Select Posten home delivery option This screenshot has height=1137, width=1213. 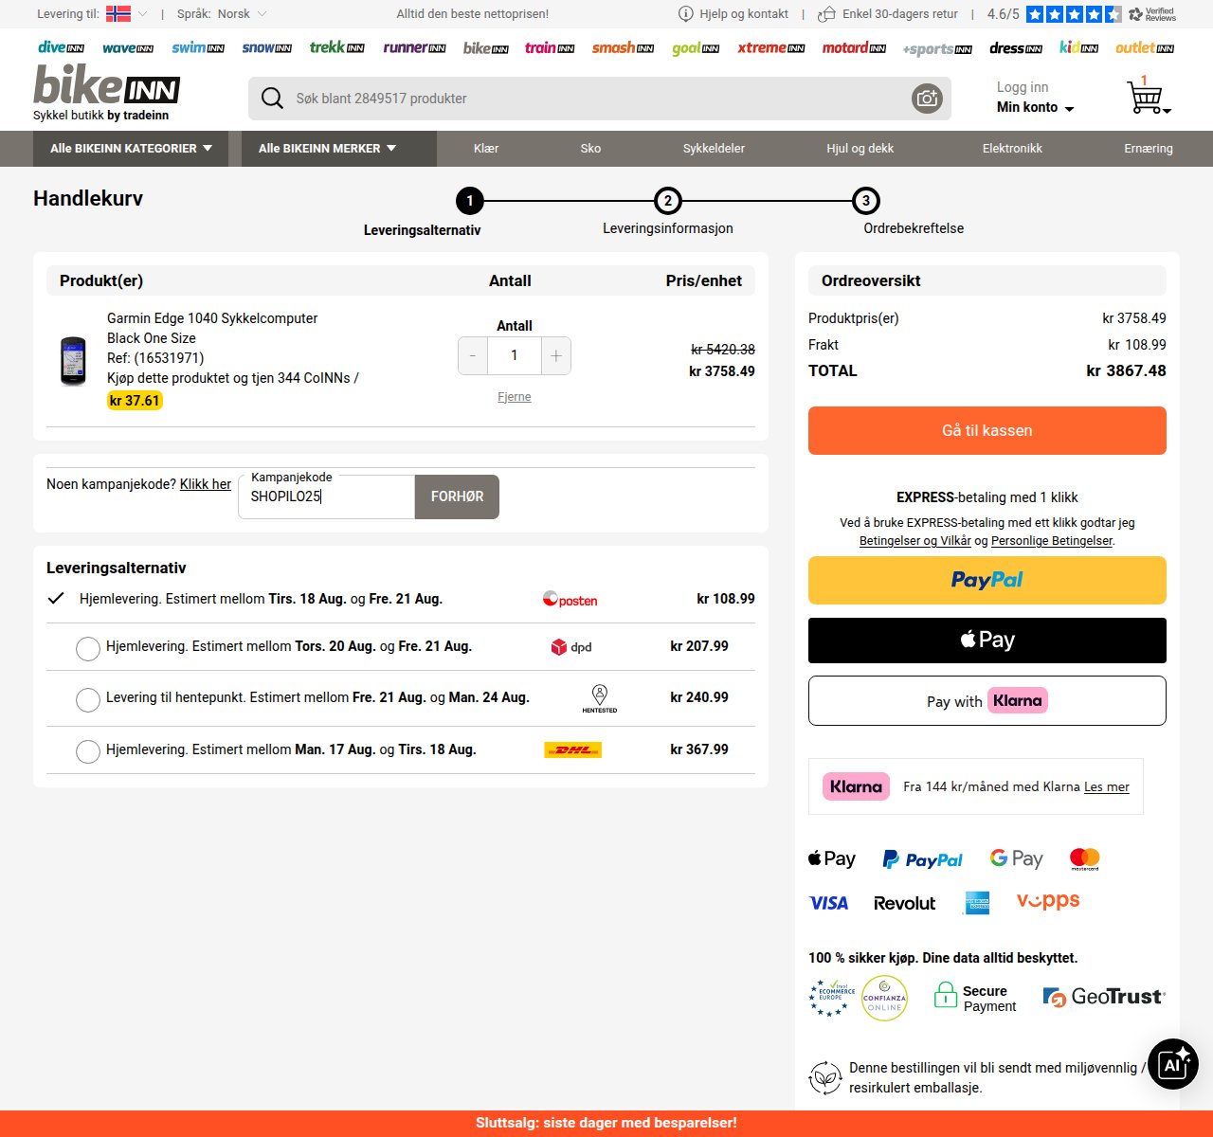(401, 599)
